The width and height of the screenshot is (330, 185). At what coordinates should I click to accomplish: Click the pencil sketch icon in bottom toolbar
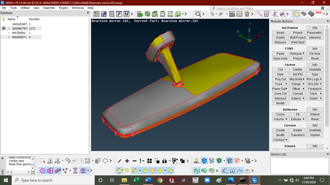point(225,171)
